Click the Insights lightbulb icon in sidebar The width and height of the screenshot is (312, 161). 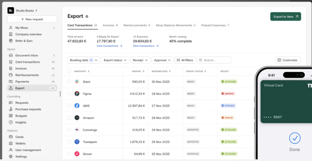point(11,122)
